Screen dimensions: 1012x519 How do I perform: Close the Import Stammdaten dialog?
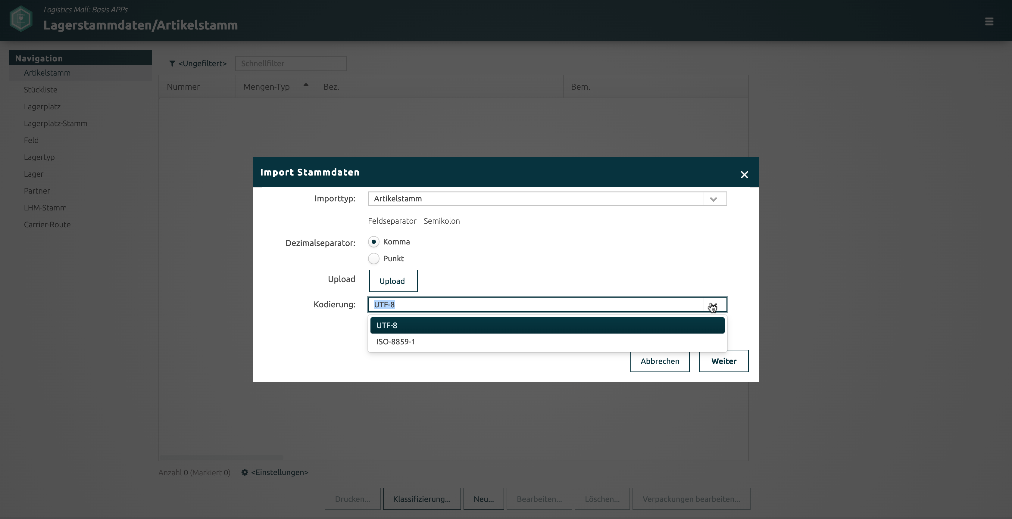click(x=744, y=175)
